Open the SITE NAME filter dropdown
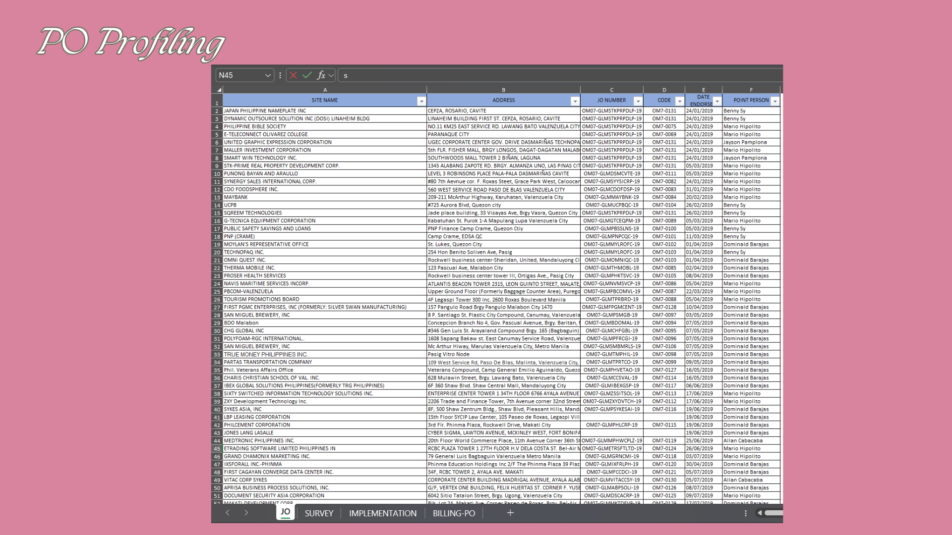This screenshot has width=952, height=535. tap(421, 101)
